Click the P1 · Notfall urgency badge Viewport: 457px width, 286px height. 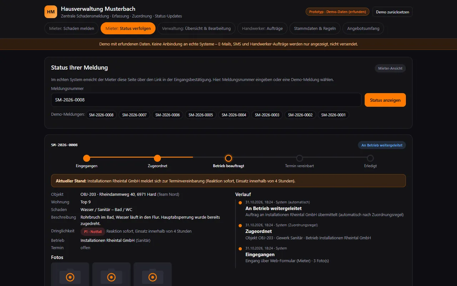[93, 232]
